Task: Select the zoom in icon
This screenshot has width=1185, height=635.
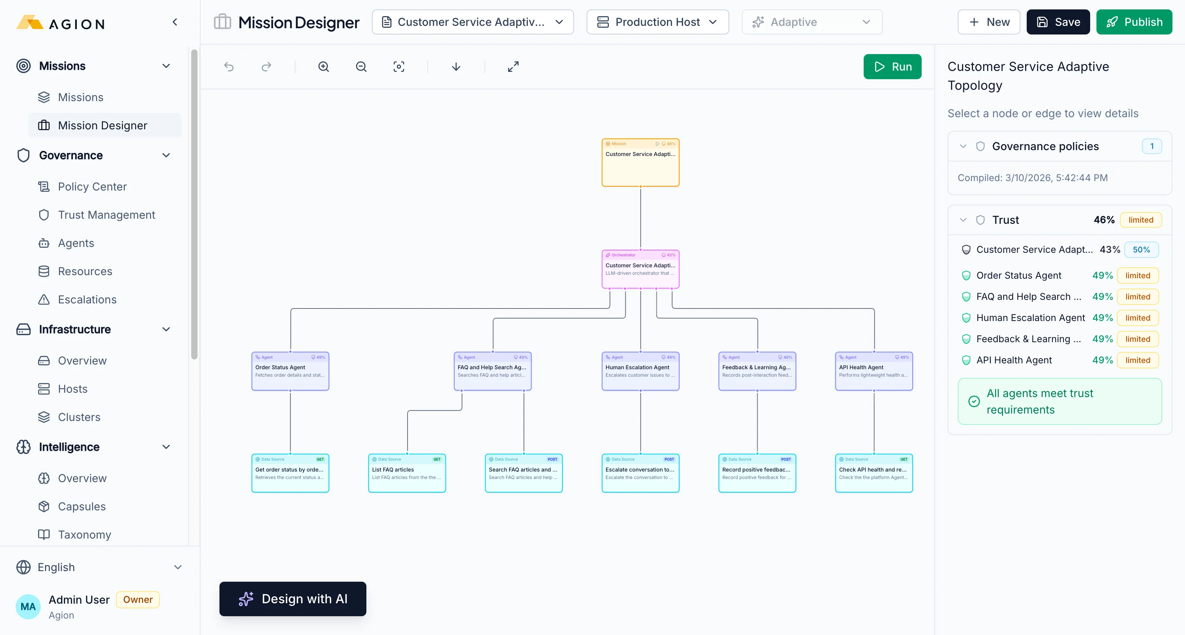Action: 324,66
